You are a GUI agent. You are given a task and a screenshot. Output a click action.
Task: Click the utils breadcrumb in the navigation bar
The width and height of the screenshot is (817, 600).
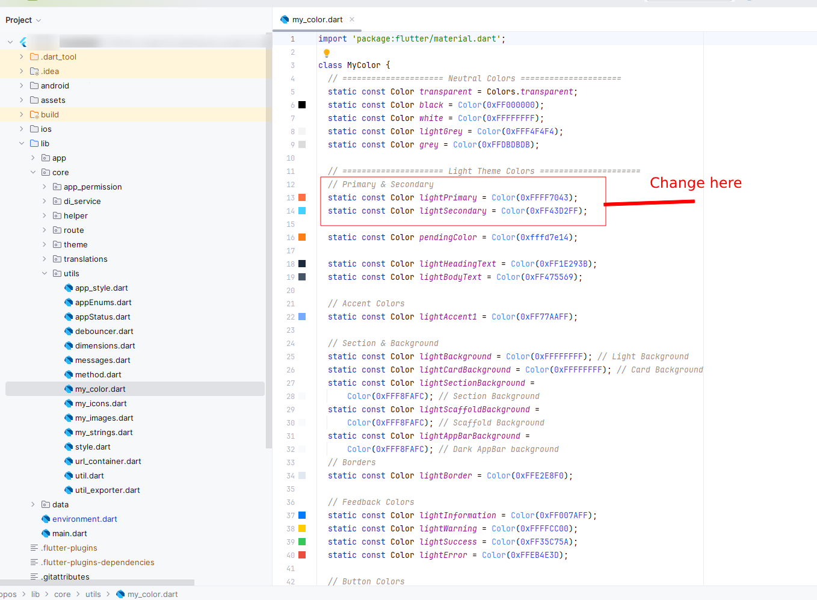coord(93,594)
